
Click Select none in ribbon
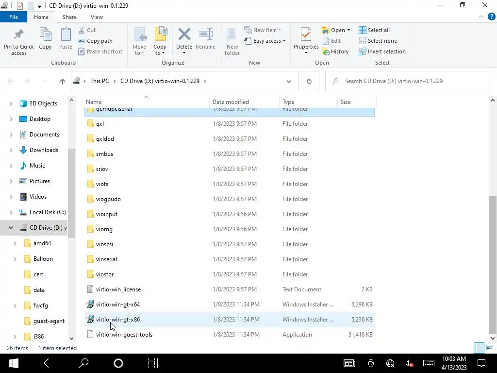coord(378,41)
